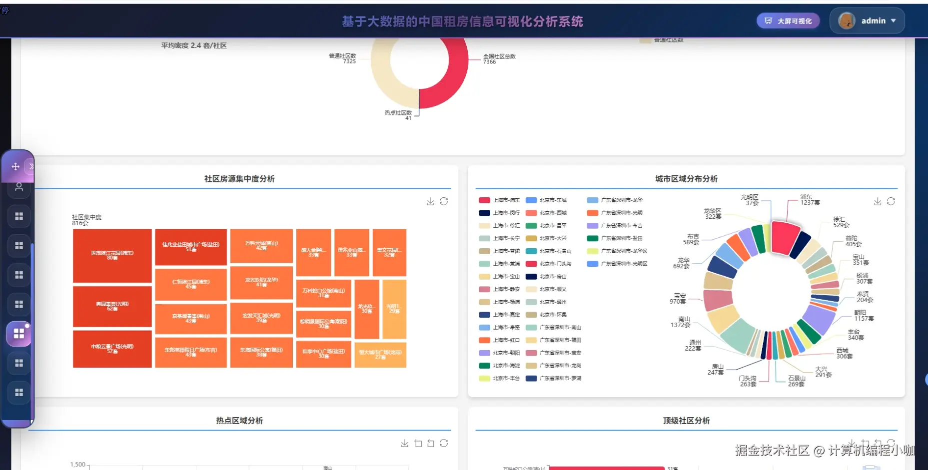Image resolution: width=928 pixels, height=470 pixels.
Task: Select area zoom tool on 热点区域分析 chart
Action: click(418, 444)
